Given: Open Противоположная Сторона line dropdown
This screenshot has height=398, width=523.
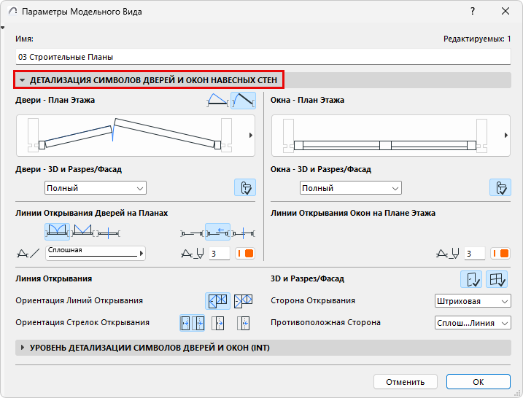Looking at the screenshot, I should [x=473, y=323].
